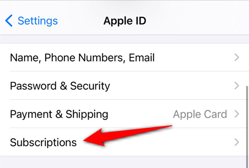Tap chevron beside Name, Phone Numbers, Email

click(x=237, y=57)
